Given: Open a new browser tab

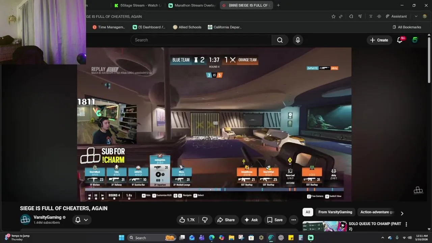Looking at the screenshot, I should (x=278, y=5).
